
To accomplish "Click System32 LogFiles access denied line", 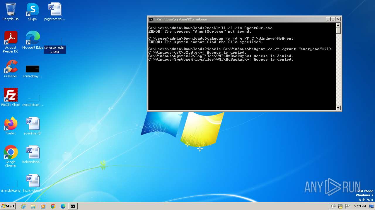I will [221, 56].
